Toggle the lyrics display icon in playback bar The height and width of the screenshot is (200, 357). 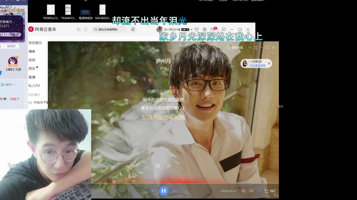click(259, 191)
